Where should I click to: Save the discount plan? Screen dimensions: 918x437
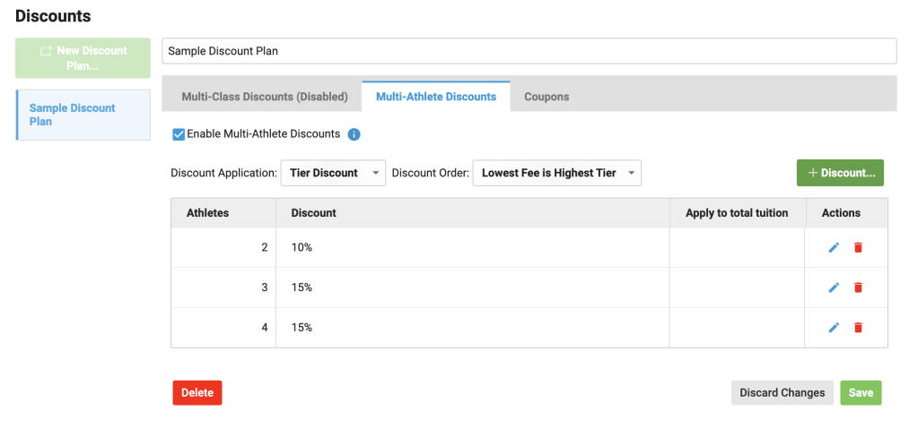click(861, 392)
